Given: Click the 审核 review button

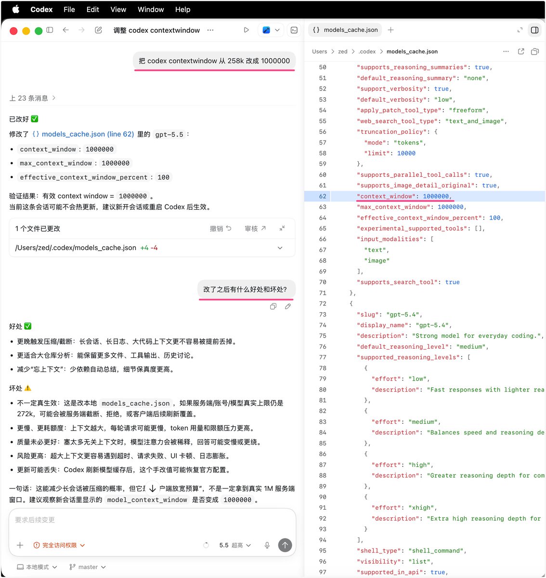Looking at the screenshot, I should [x=255, y=229].
